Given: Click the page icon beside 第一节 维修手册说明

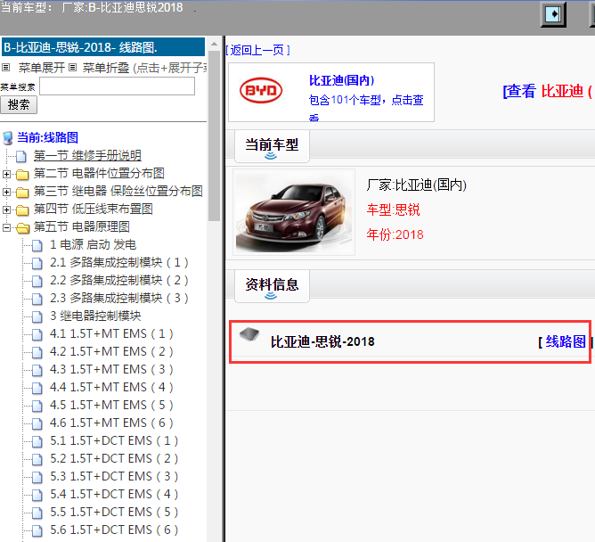Looking at the screenshot, I should (x=21, y=156).
